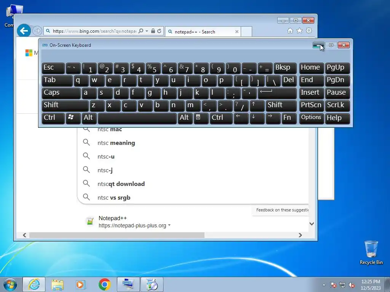Click the down arrow key on keyboard

tap(257, 118)
